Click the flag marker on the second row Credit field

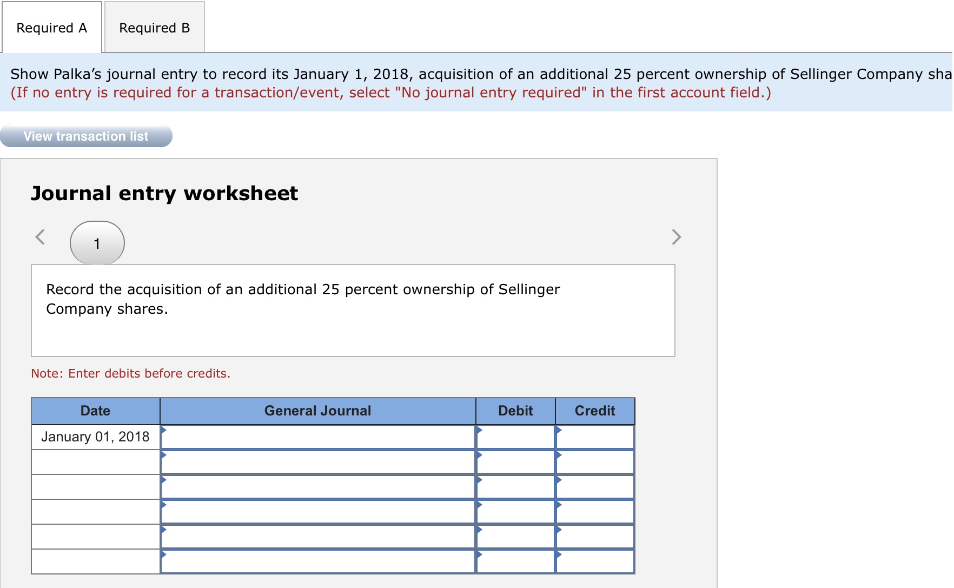[559, 456]
